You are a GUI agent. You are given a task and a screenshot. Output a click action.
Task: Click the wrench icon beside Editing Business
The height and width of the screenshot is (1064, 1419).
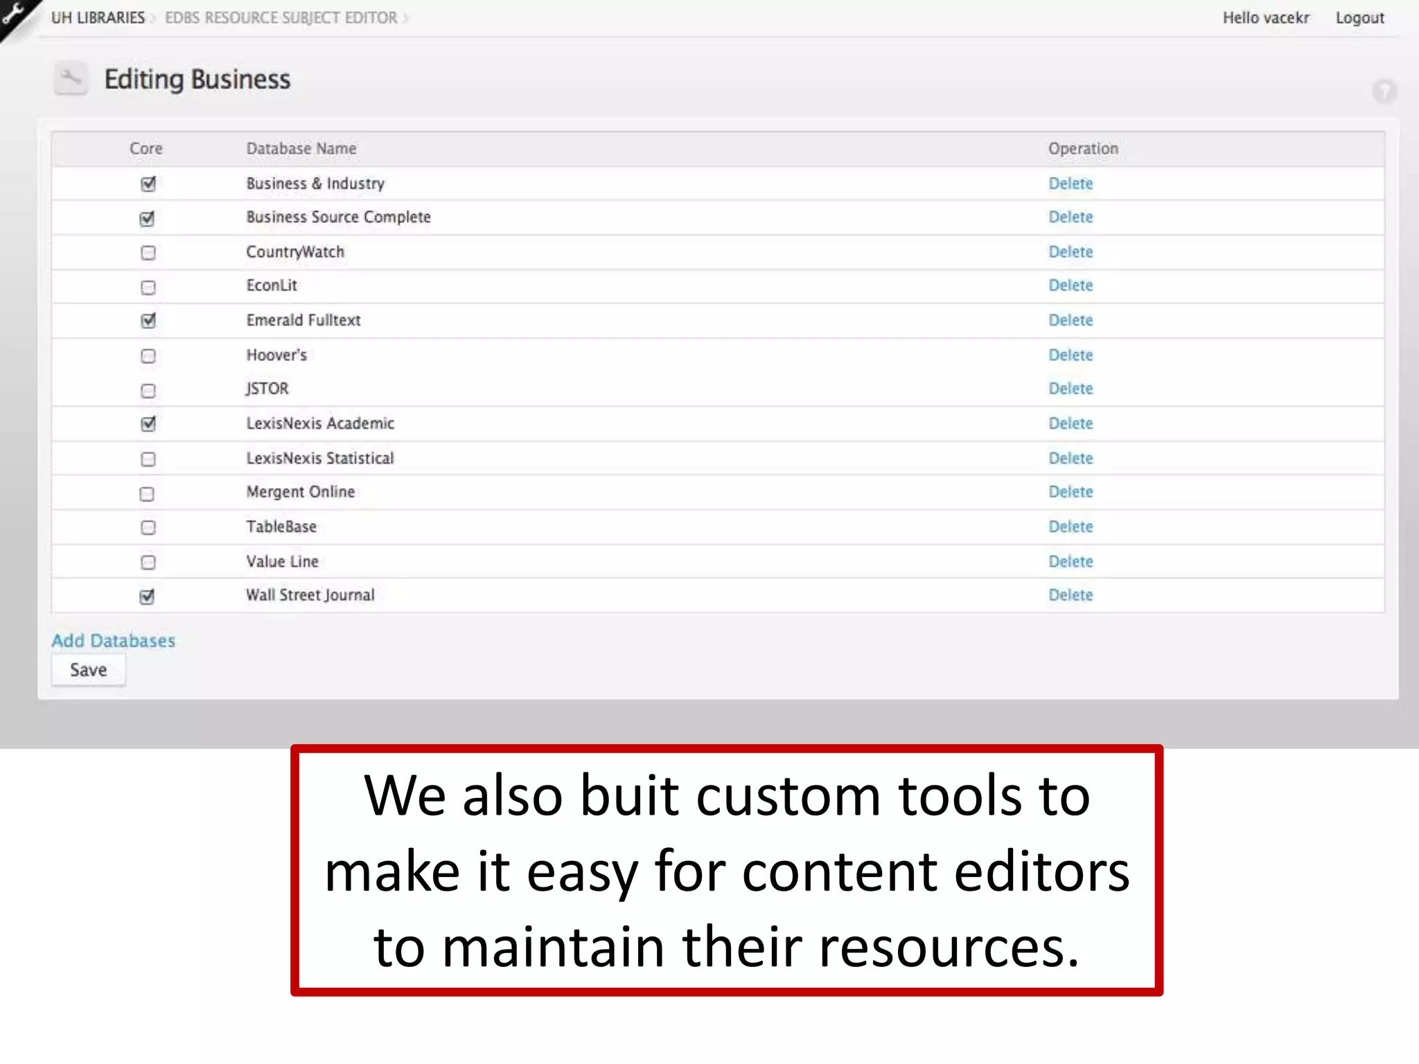pos(71,78)
